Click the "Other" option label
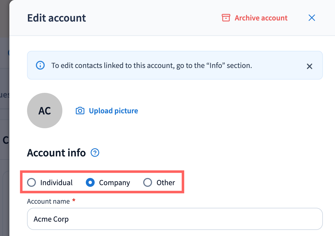Screen dimensions: 335x236 point(166,183)
